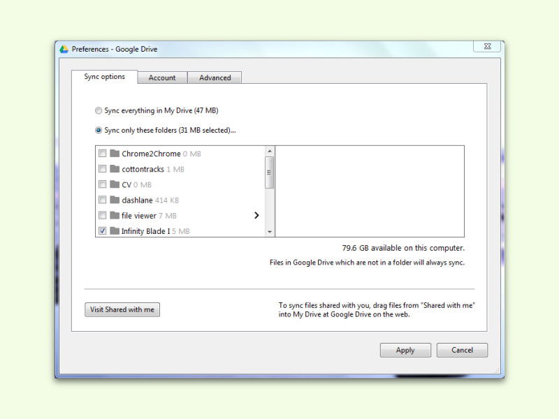Click the file viewer folder name
The width and height of the screenshot is (559, 419).
139,216
